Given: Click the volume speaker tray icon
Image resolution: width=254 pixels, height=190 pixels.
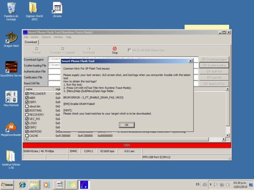Looking at the screenshot, I should (228, 185).
